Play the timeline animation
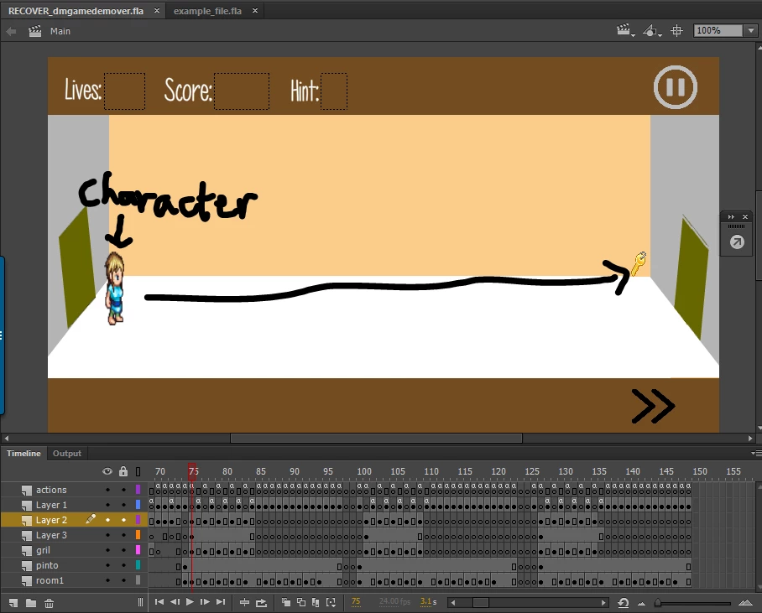 190,602
